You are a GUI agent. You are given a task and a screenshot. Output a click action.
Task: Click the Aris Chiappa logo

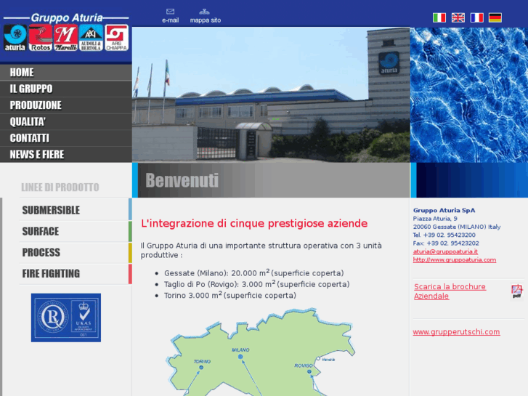pos(116,38)
